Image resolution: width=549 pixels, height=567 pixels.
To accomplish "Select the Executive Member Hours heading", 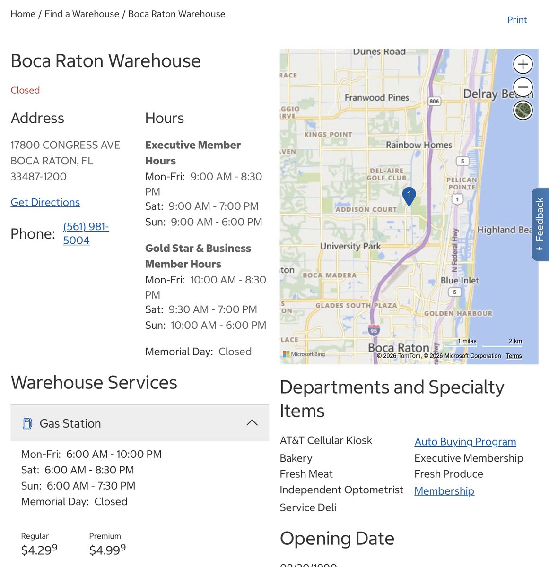I will [x=193, y=153].
